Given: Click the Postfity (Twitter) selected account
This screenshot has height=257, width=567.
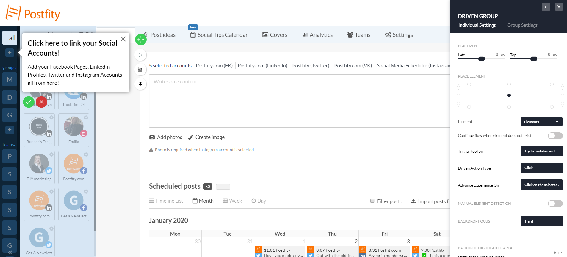Looking at the screenshot, I should [x=311, y=66].
